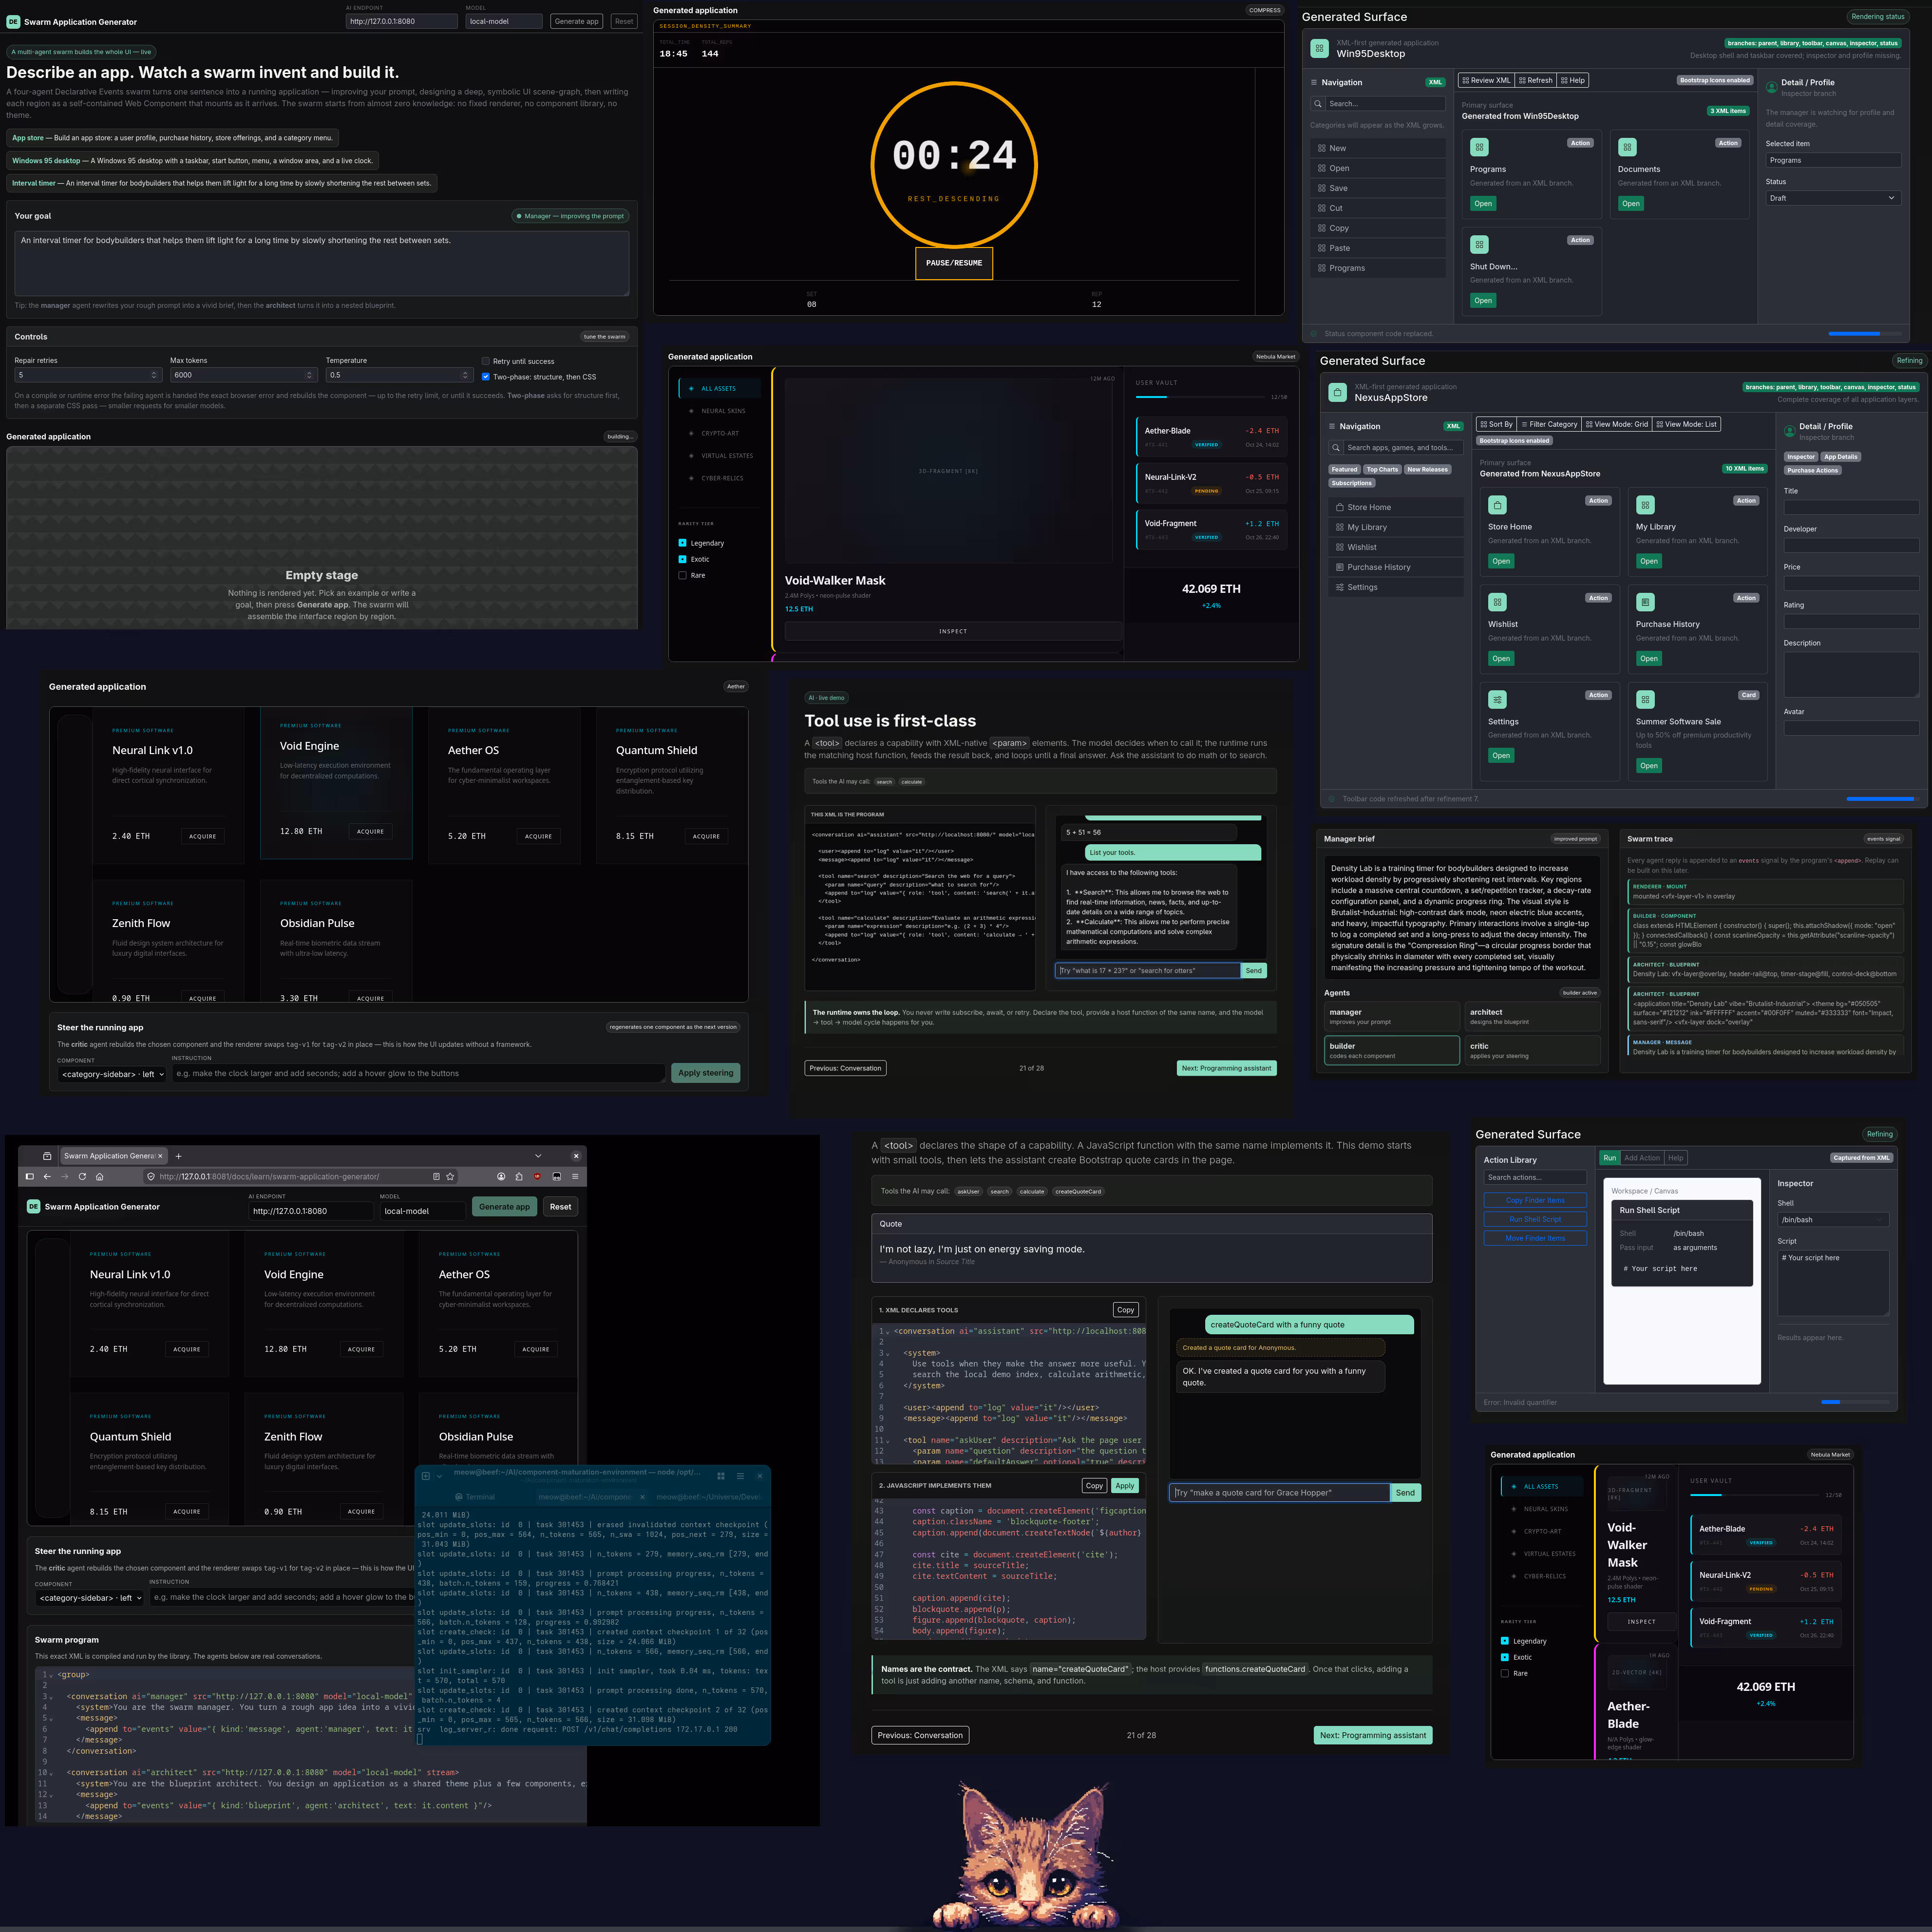The height and width of the screenshot is (1932, 1932).
Task: Bookmark the page with the star icon
Action: tap(450, 1176)
